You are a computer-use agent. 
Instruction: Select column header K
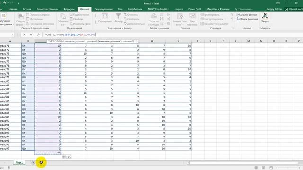pos(223,41)
